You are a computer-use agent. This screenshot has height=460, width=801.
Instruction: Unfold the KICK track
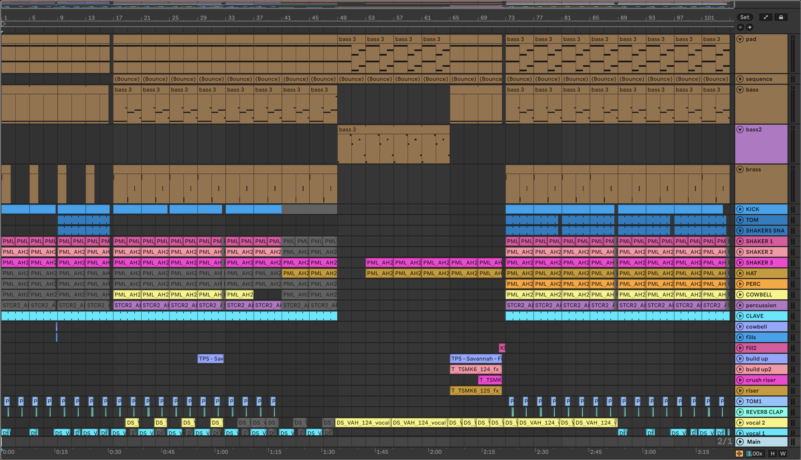[x=740, y=209]
